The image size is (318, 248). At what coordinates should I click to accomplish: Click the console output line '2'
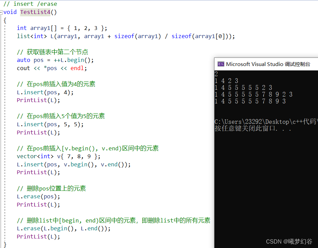tap(216, 74)
